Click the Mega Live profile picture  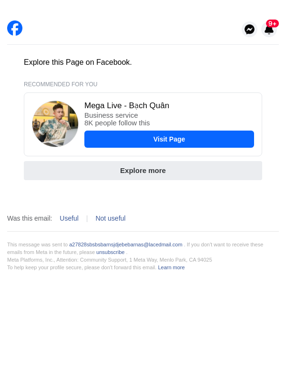coord(55,124)
